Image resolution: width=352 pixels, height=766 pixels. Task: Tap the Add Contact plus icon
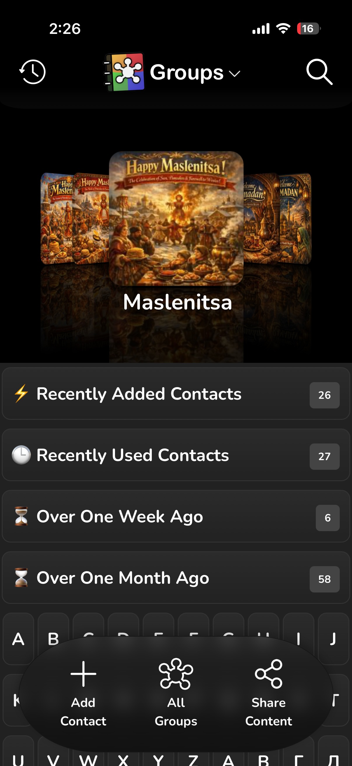pos(83,674)
